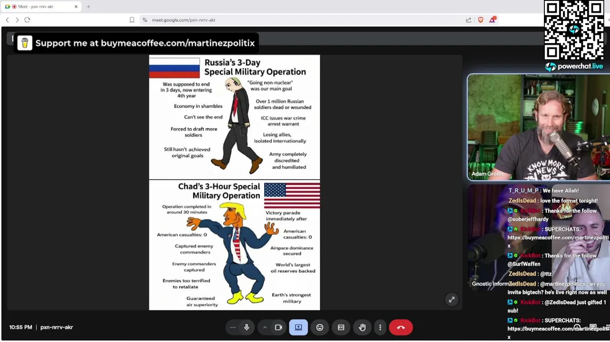Viewport: 610px width, 342px height.
Task: Click T_R_U_M_P chat message 'We have Allah!'
Action: pyautogui.click(x=543, y=190)
